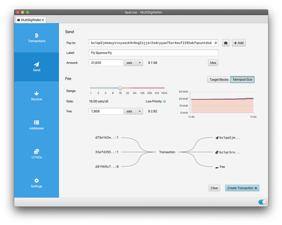The height and width of the screenshot is (225, 282).
Task: Click the bc1qe2jm payment output icon
Action: tap(217, 138)
